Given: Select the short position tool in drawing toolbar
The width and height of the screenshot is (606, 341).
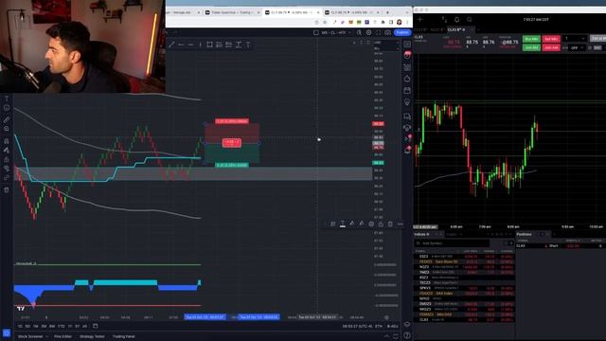Looking at the screenshot, I should pyautogui.click(x=229, y=45).
